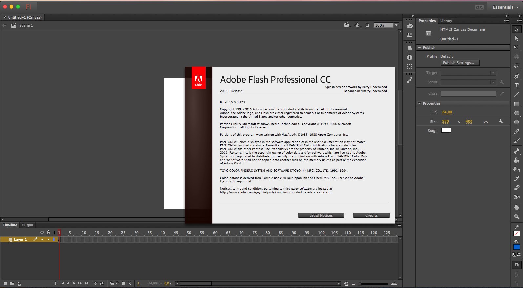Open the Color panel palette icon

click(x=409, y=26)
